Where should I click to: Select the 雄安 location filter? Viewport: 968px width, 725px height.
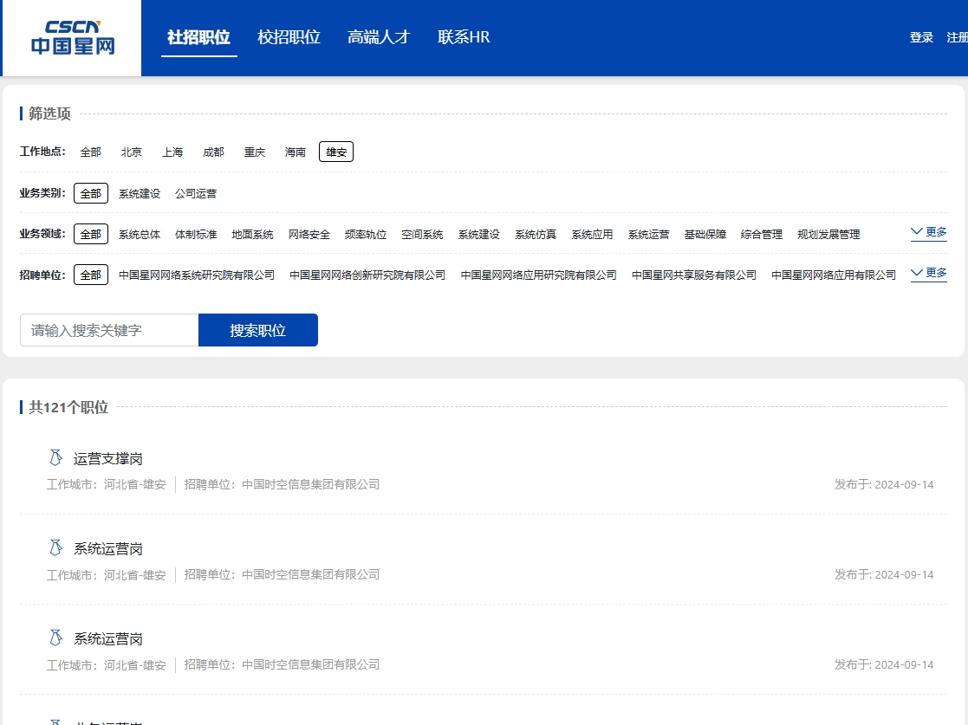[336, 152]
